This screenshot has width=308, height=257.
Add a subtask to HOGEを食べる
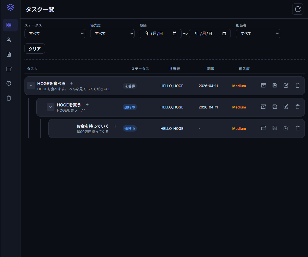(x=72, y=83)
